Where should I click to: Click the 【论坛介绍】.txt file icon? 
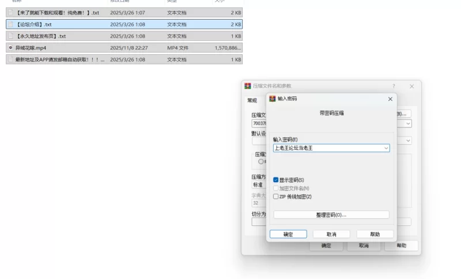pos(10,24)
